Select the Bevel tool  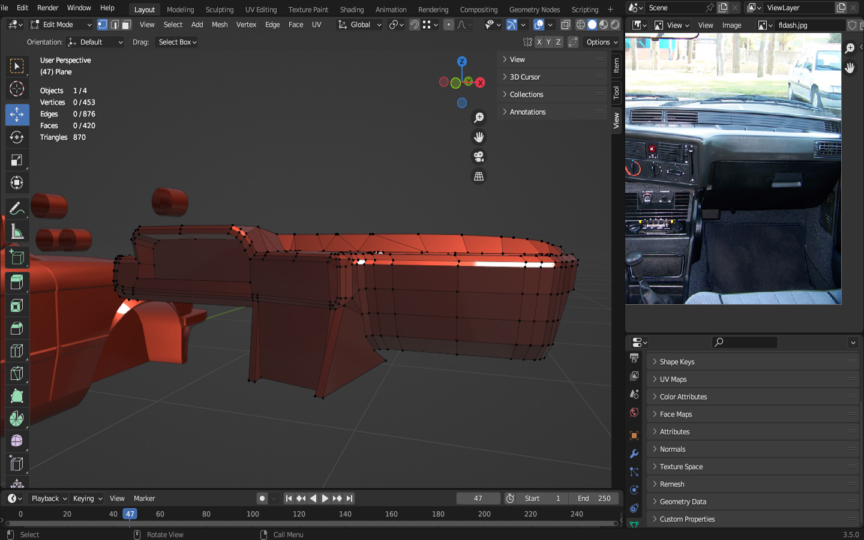coord(17,328)
